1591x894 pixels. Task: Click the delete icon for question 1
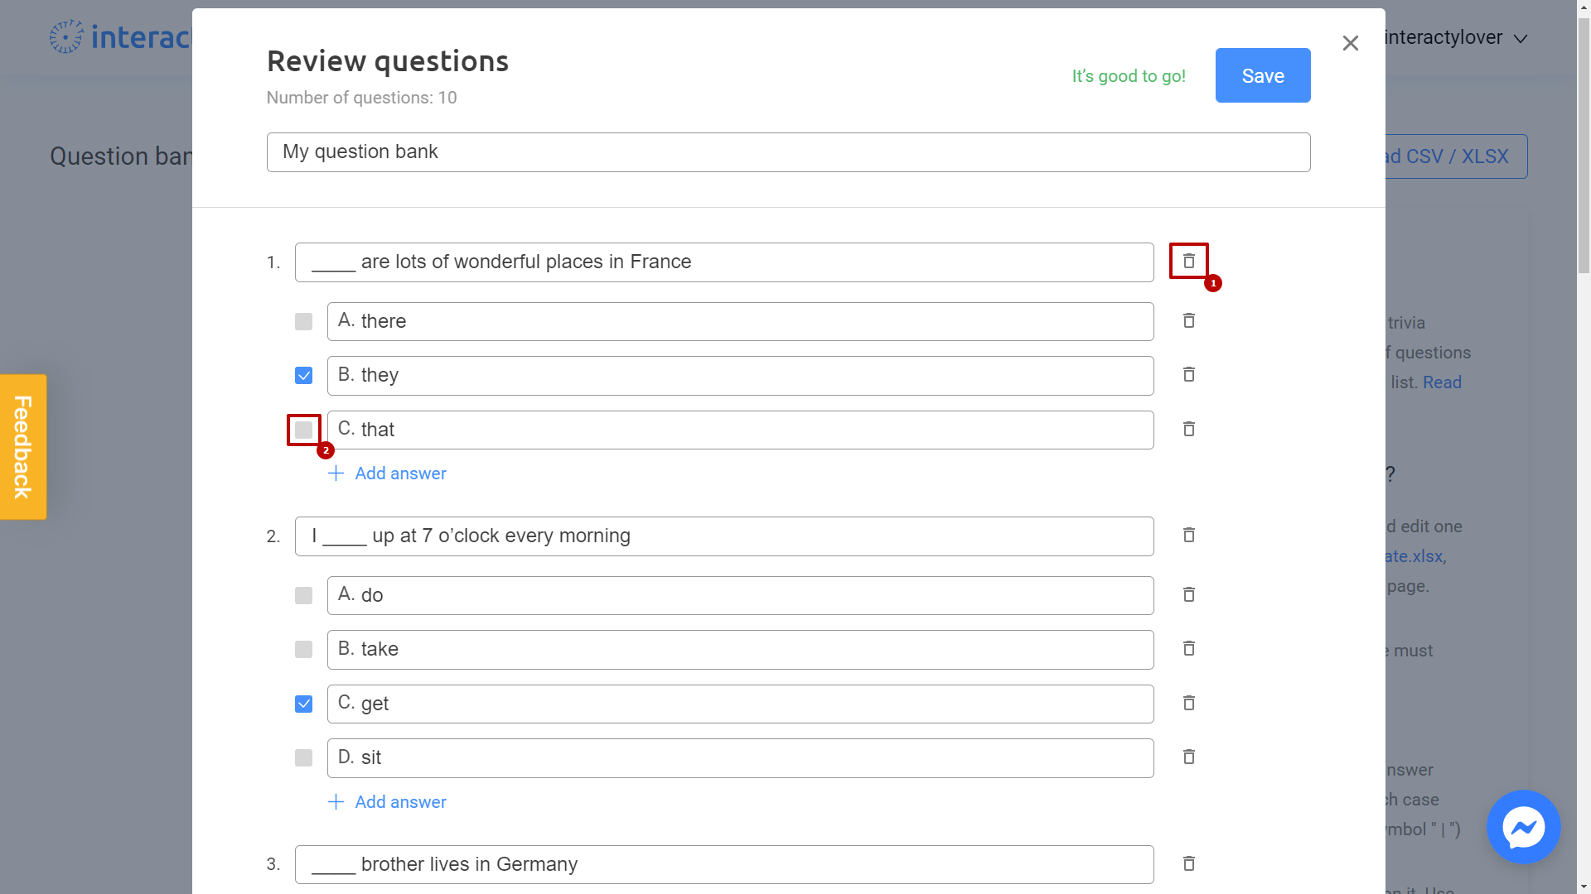click(1189, 261)
